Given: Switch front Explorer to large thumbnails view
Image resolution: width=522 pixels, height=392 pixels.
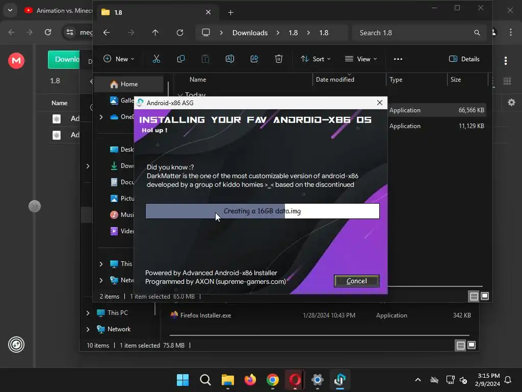Looking at the screenshot, I should pyautogui.click(x=485, y=296).
